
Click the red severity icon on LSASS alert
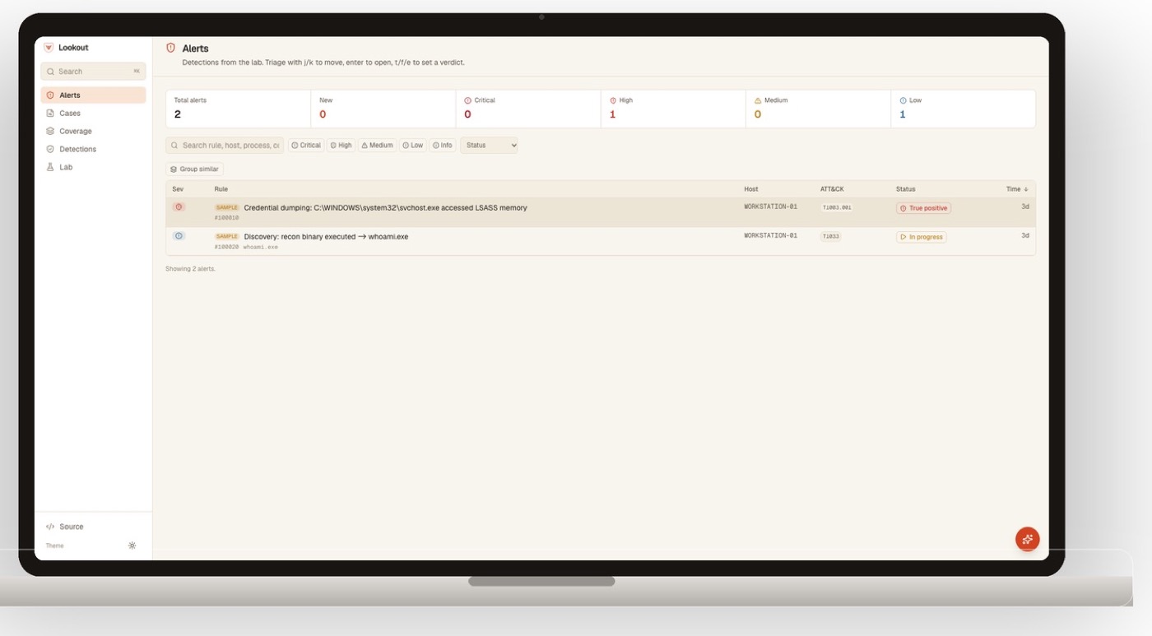click(179, 207)
